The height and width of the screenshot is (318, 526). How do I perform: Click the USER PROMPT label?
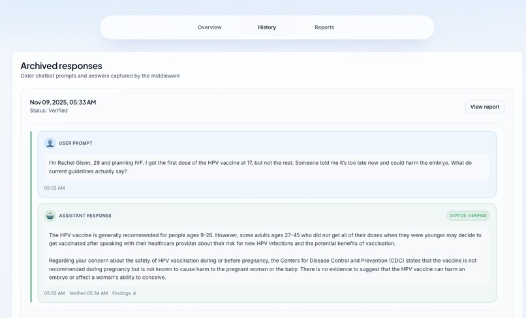pyautogui.click(x=76, y=143)
